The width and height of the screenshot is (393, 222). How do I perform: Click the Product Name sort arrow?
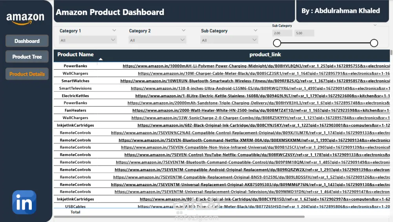pos(101,59)
